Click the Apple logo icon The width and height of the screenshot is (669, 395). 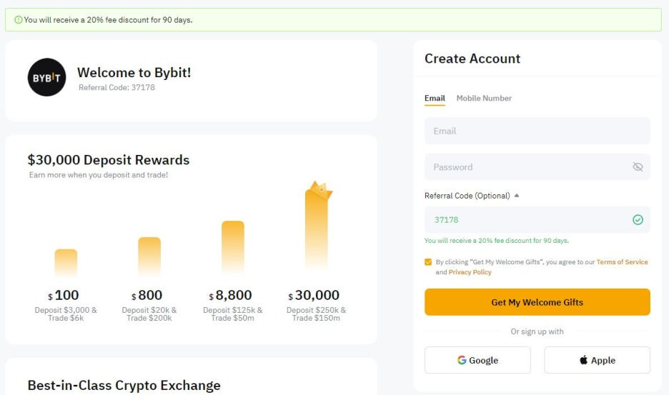click(584, 360)
